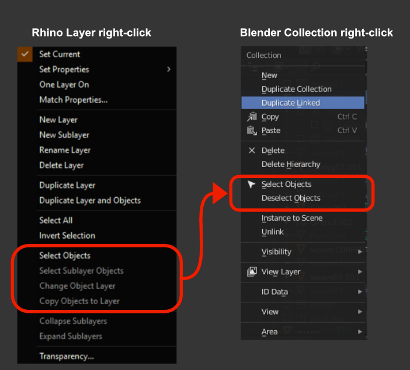Click Deselect Objects in Blender menu
The image size is (410, 370).
291,198
